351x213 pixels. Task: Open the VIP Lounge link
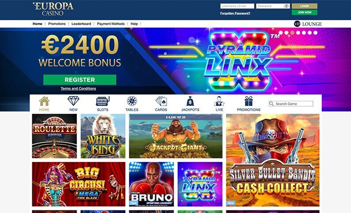pos(308,24)
